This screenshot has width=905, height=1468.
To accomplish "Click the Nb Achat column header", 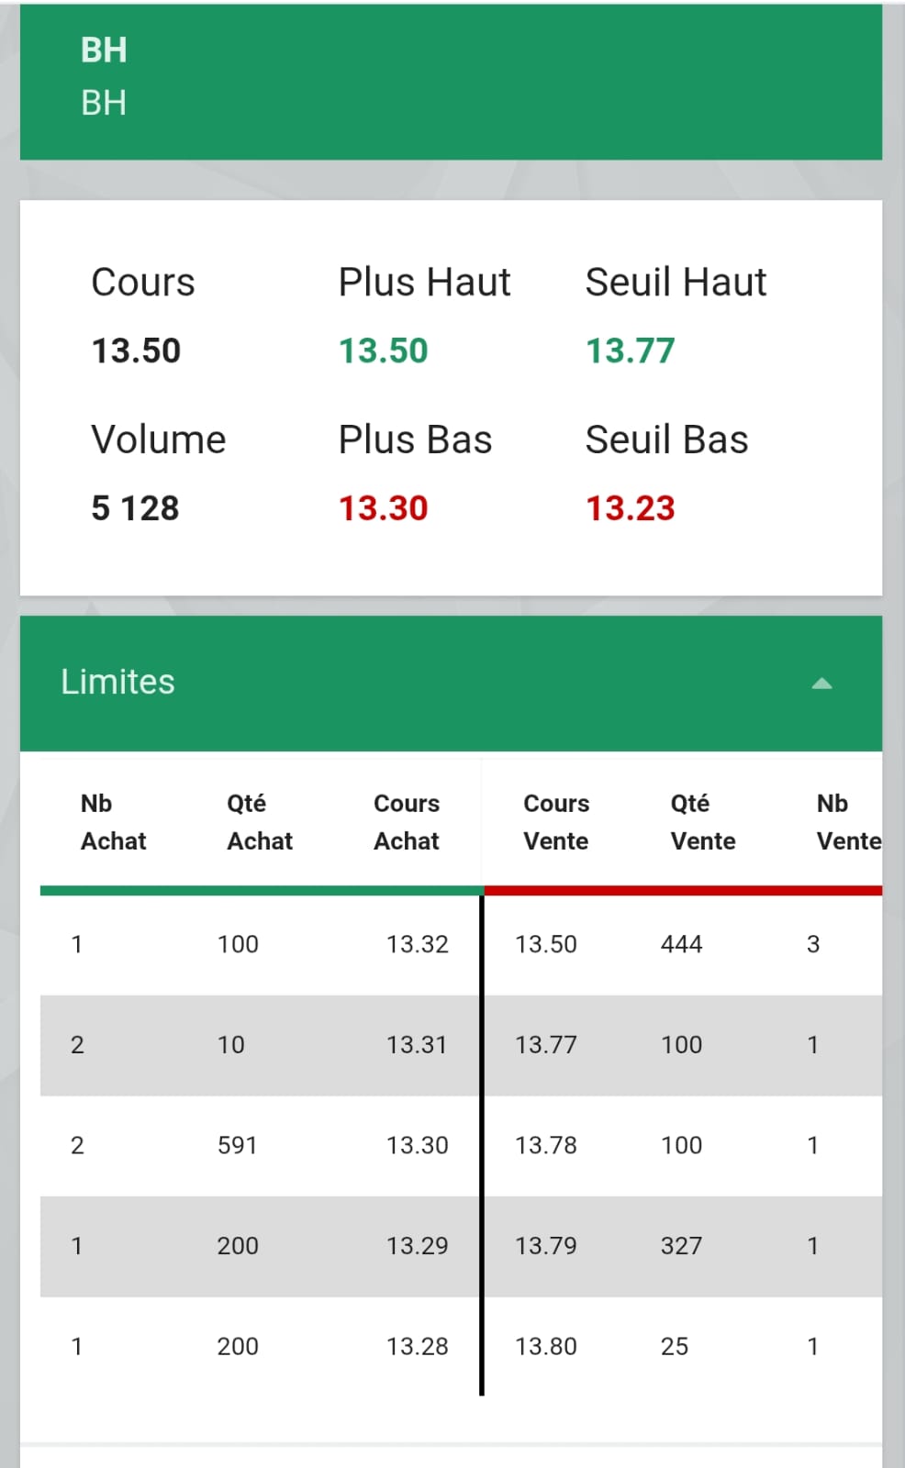I will tap(113, 822).
